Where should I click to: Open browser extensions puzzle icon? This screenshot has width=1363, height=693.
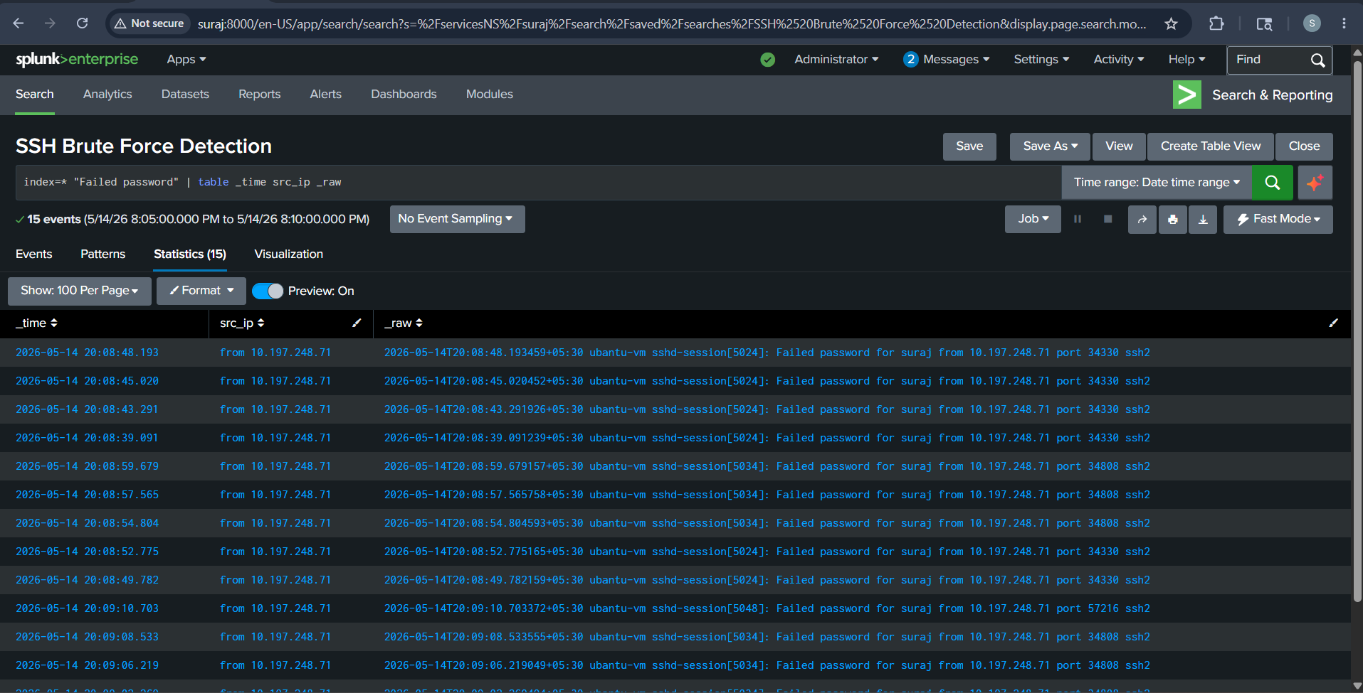click(1216, 23)
